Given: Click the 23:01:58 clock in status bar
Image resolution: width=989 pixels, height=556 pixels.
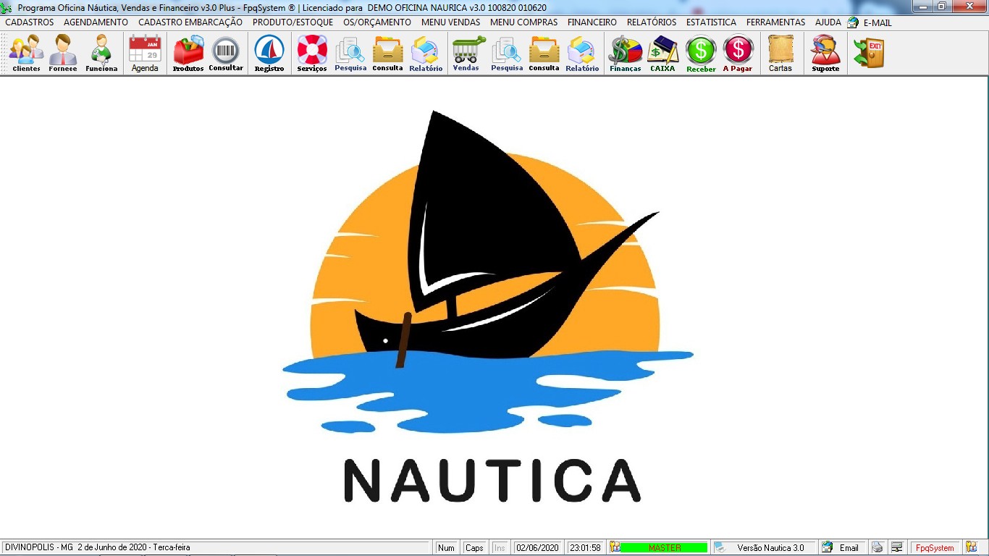Looking at the screenshot, I should point(584,547).
